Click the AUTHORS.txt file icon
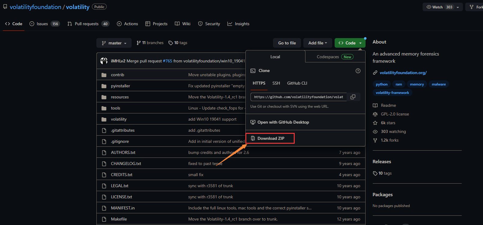The image size is (483, 225). [x=104, y=153]
